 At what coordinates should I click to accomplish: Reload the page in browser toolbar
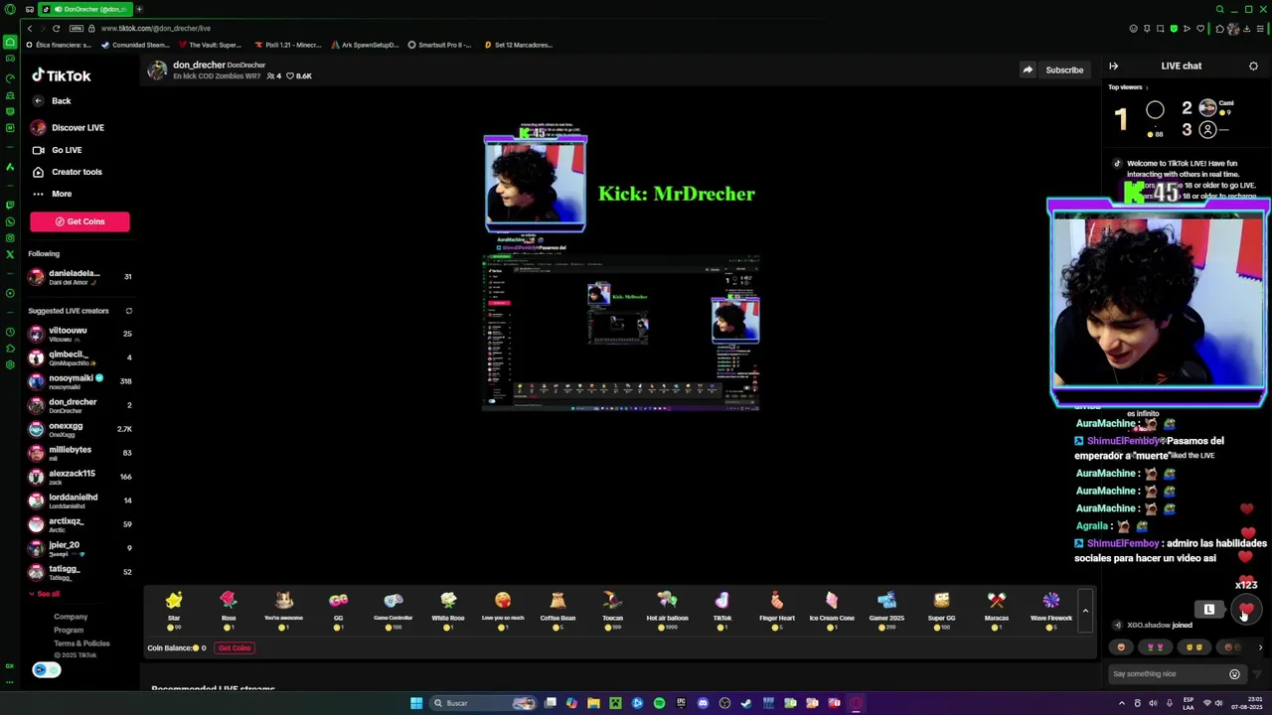point(56,28)
